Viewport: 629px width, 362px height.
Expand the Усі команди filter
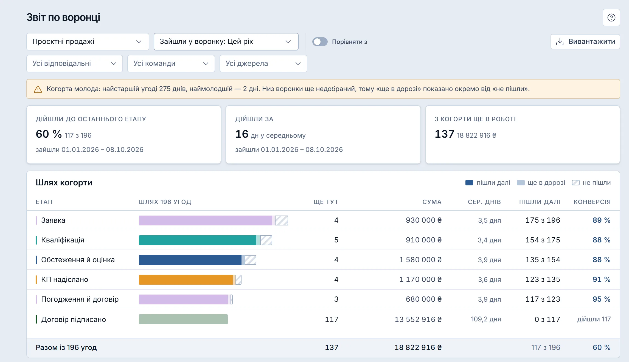coord(171,64)
